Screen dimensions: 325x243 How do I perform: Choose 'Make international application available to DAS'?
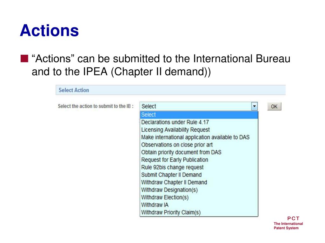(199, 137)
